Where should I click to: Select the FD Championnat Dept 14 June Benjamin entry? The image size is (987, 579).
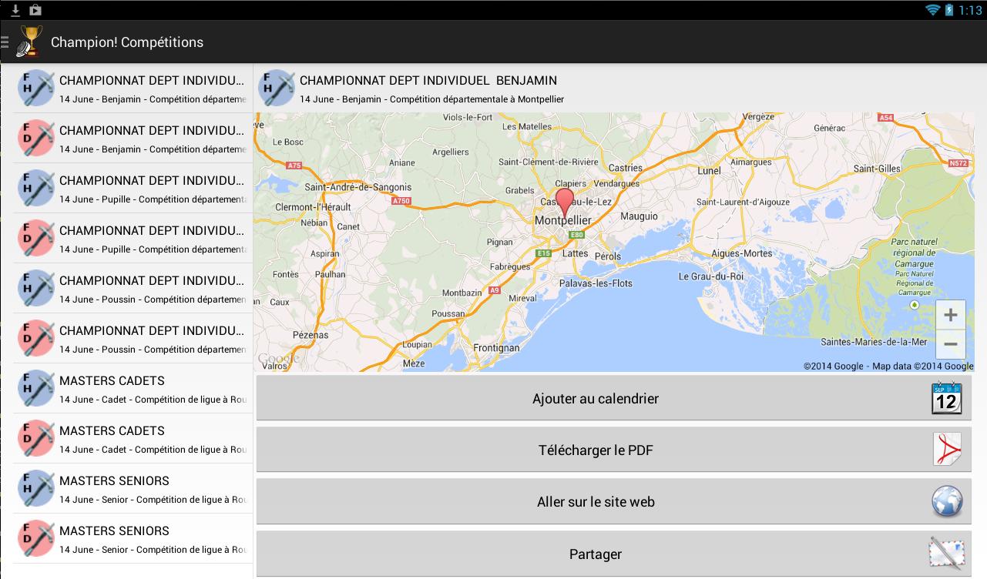coord(133,138)
